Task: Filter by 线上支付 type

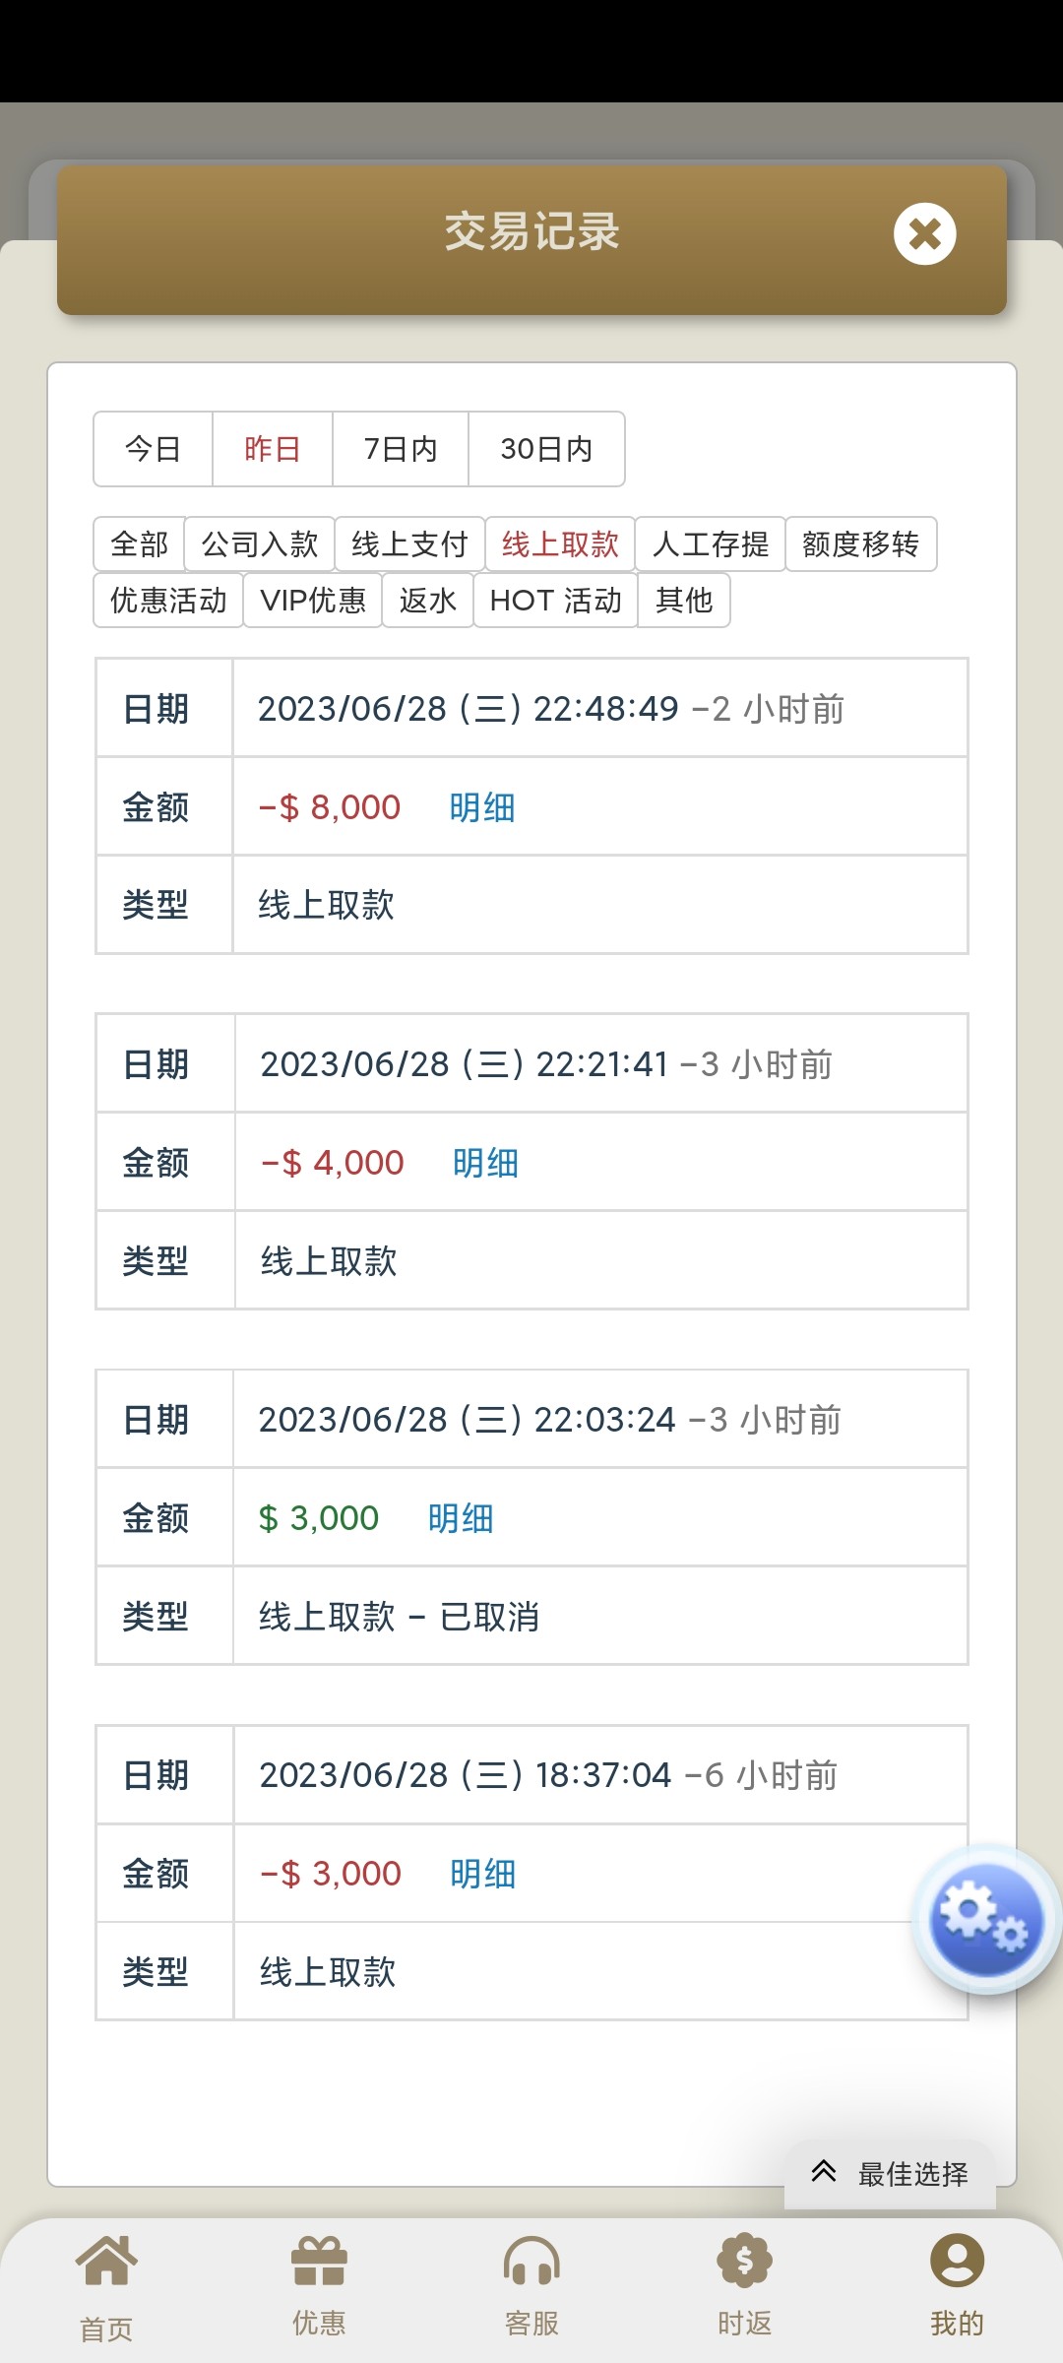Action: [409, 543]
